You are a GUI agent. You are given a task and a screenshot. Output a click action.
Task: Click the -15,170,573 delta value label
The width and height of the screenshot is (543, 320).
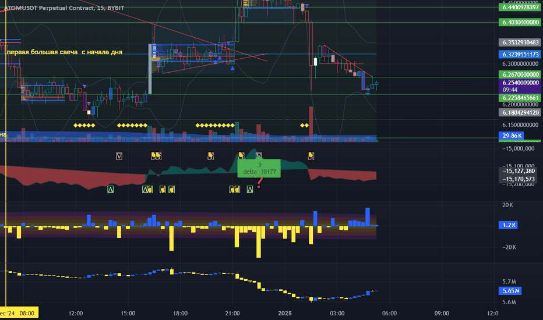(518, 179)
